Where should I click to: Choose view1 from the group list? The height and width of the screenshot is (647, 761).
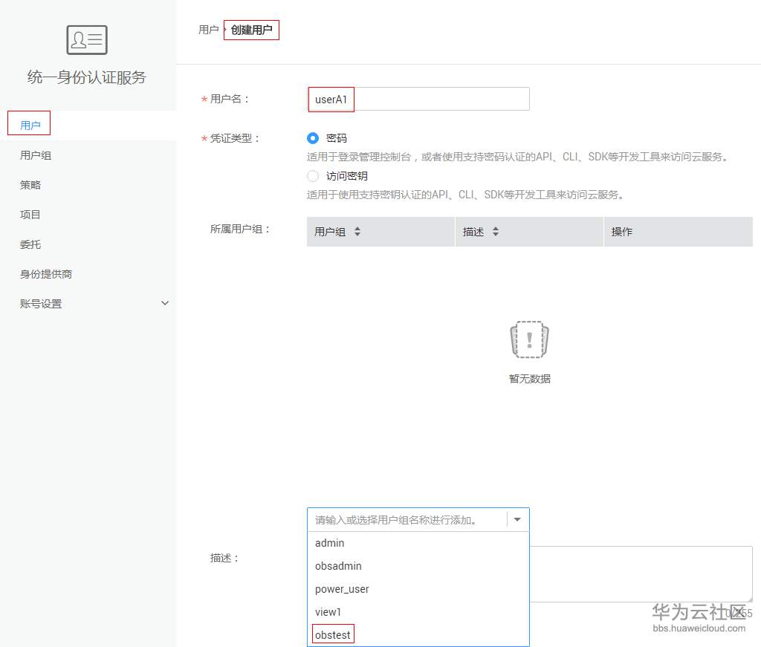pyautogui.click(x=418, y=612)
